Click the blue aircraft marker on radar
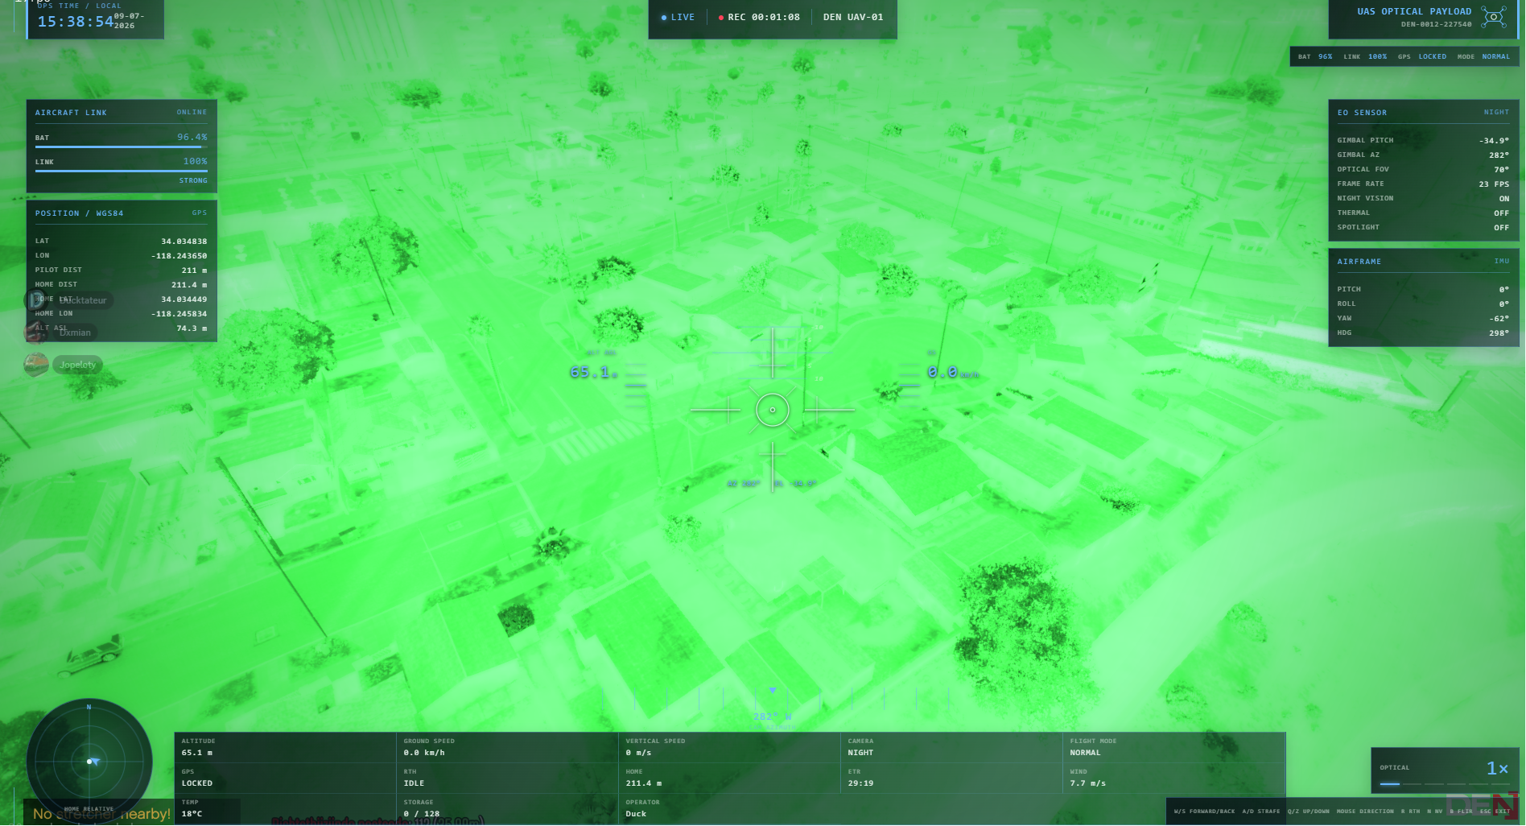Screen dimensions: 1526x826 pos(94,761)
